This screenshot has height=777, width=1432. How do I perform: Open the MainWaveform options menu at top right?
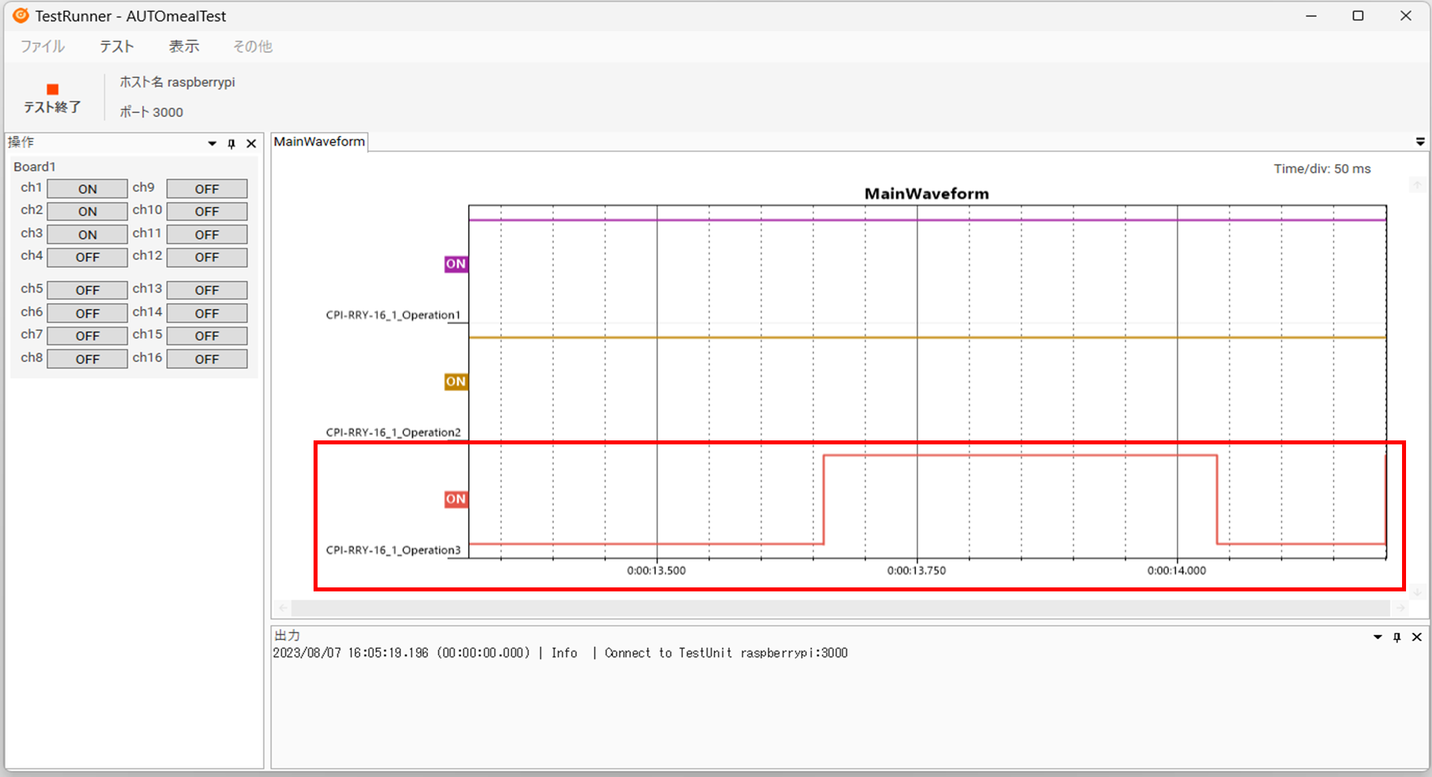pyautogui.click(x=1421, y=141)
